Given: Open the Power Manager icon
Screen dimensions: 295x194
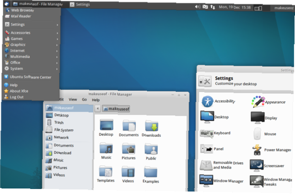Looking at the screenshot, I should click(257, 150).
